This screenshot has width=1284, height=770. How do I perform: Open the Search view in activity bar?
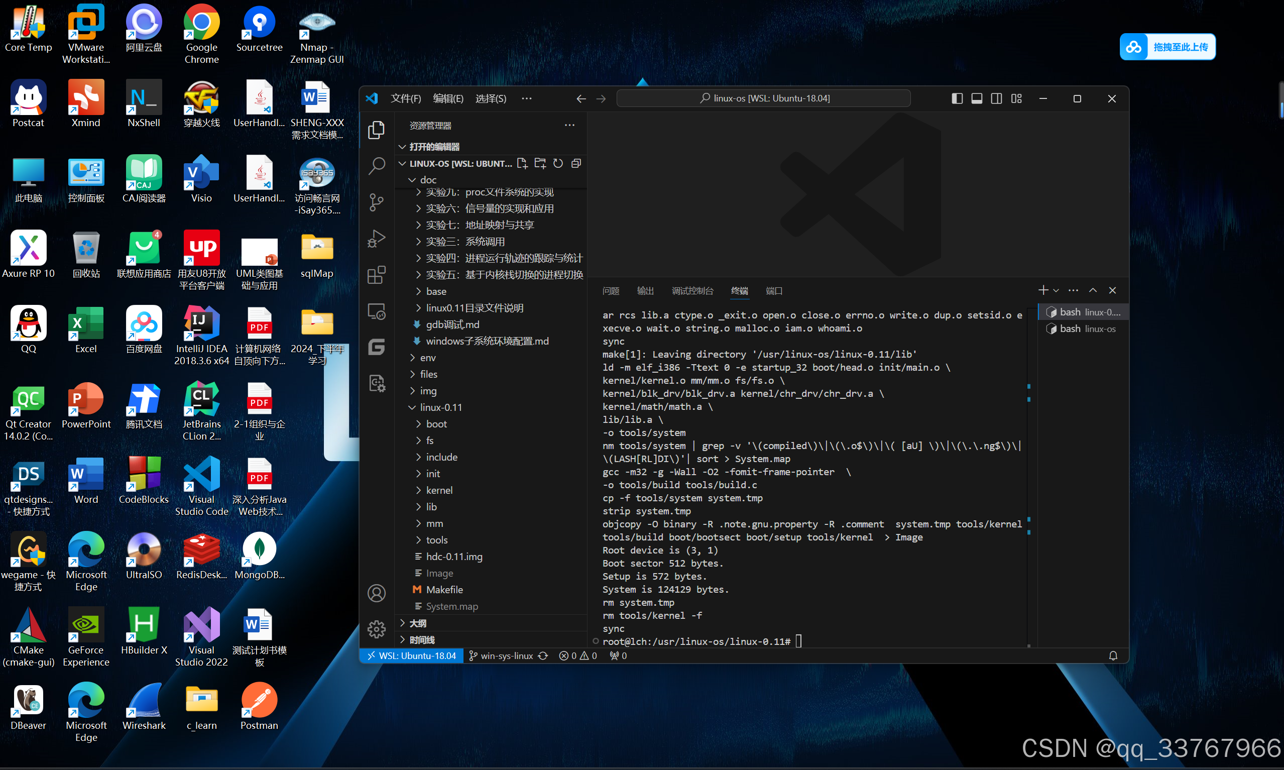377,166
